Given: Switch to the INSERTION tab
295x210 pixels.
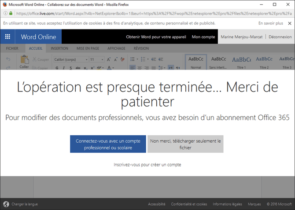Looking at the screenshot, I should click(x=59, y=48).
